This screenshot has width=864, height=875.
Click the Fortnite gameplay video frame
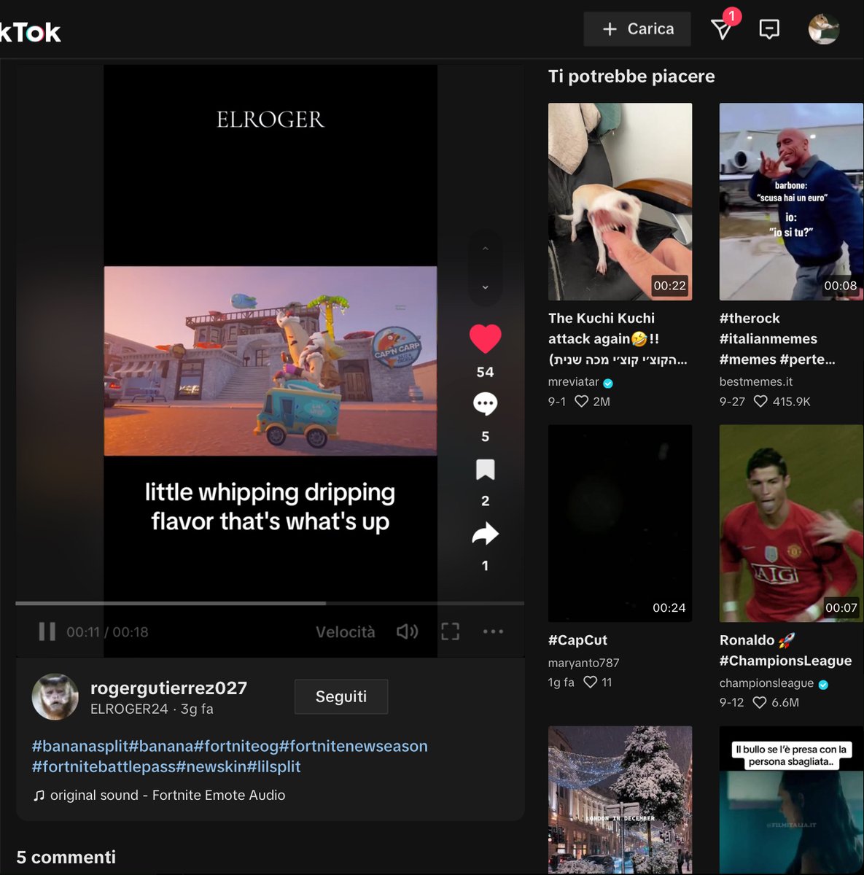click(x=271, y=361)
